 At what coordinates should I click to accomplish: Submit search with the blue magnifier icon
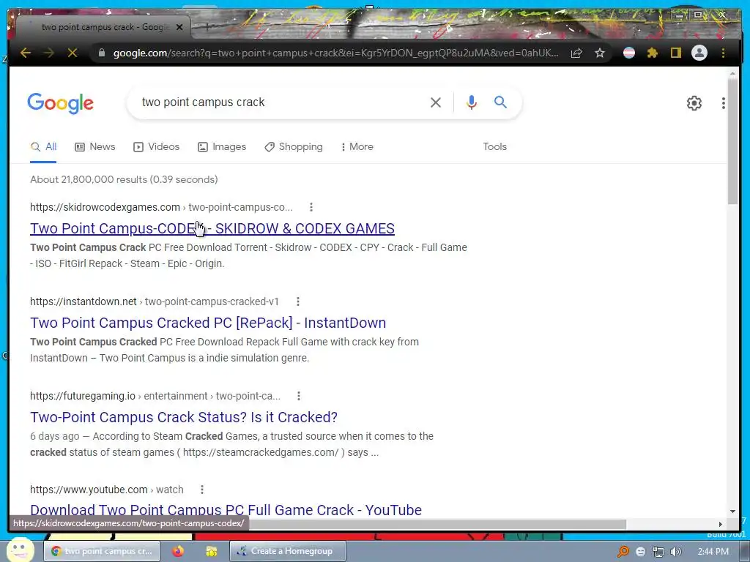[x=500, y=102]
